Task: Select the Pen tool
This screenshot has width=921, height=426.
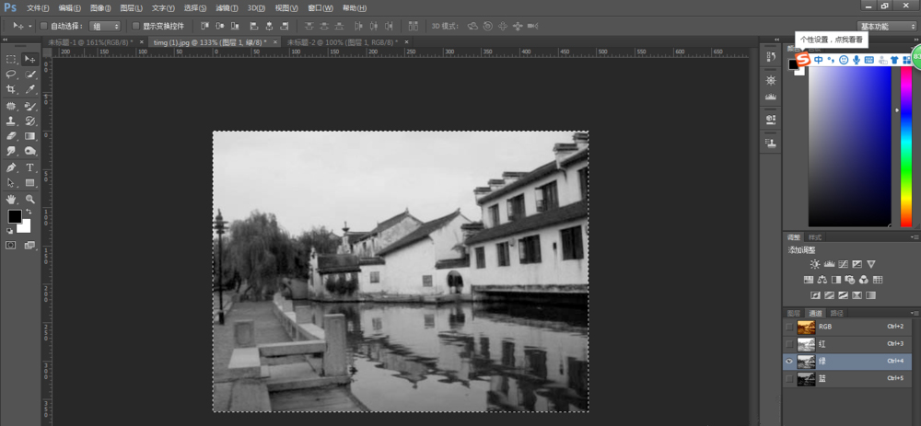Action: pos(11,167)
